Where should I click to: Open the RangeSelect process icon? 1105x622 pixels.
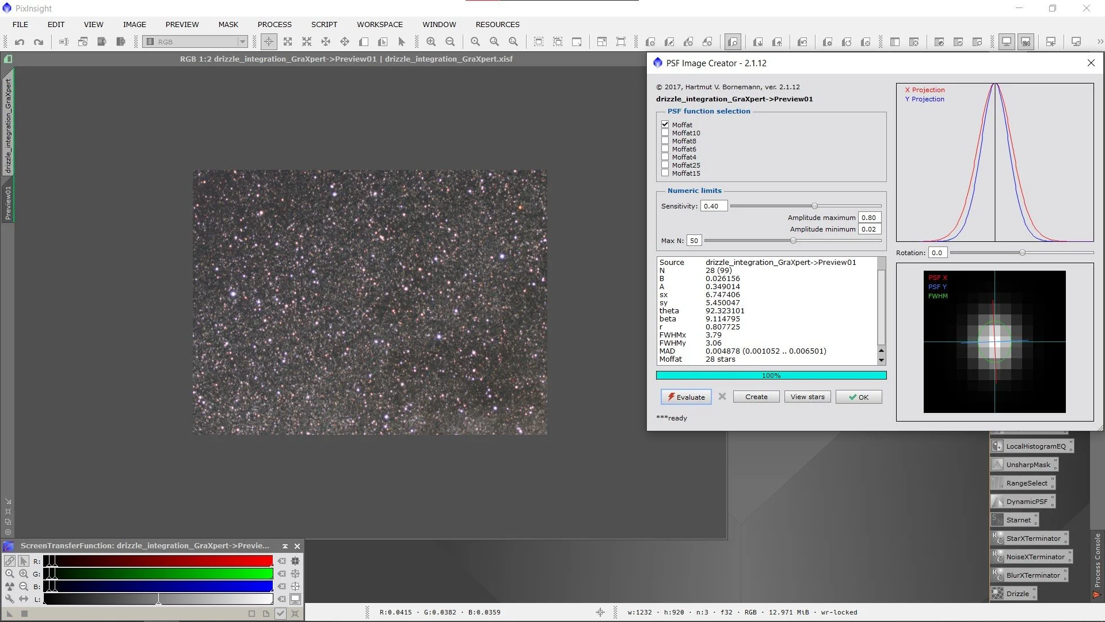(x=1023, y=483)
